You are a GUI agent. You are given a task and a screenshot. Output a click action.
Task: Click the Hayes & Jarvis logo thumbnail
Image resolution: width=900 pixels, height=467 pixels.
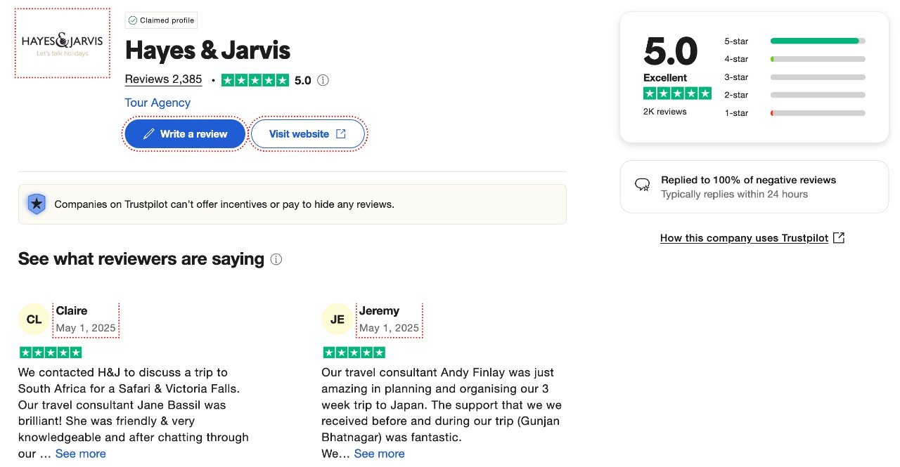click(x=62, y=43)
